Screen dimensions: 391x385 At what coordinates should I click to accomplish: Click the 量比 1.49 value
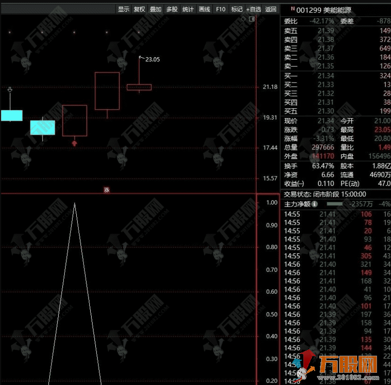tap(384, 147)
